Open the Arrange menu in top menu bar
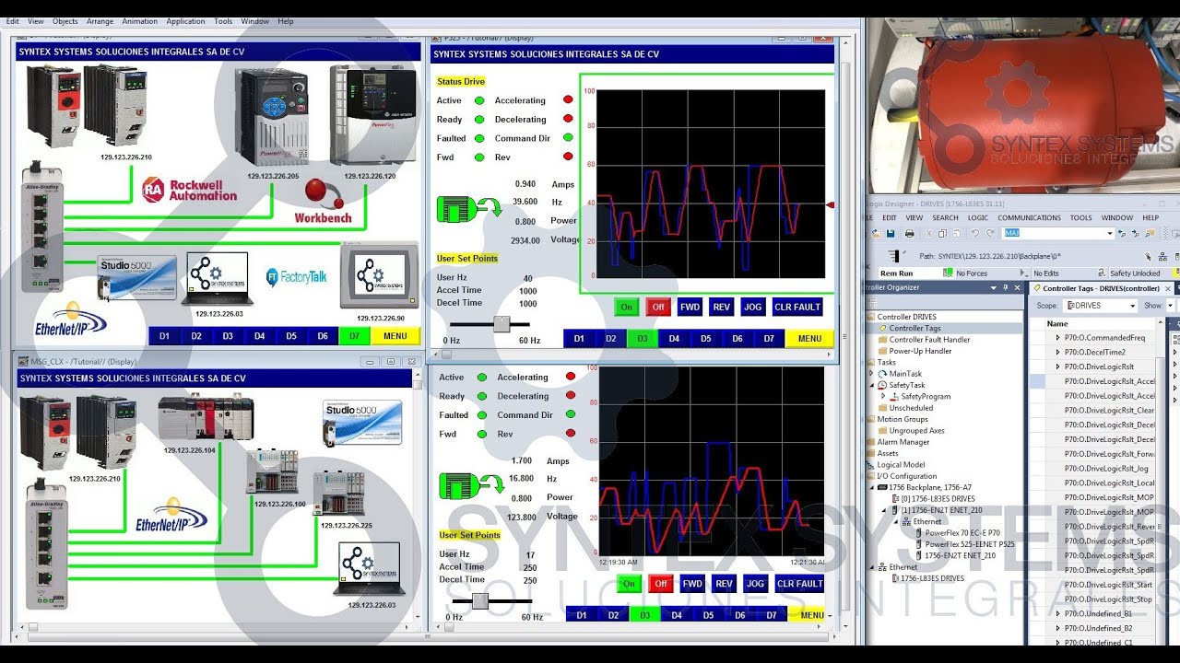This screenshot has width=1180, height=663. pyautogui.click(x=100, y=21)
